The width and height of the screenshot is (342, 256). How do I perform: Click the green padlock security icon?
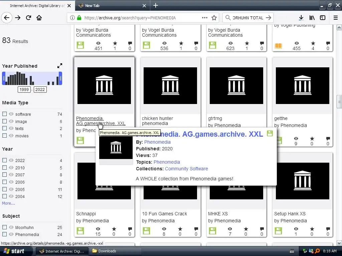pyautogui.click(x=79, y=18)
